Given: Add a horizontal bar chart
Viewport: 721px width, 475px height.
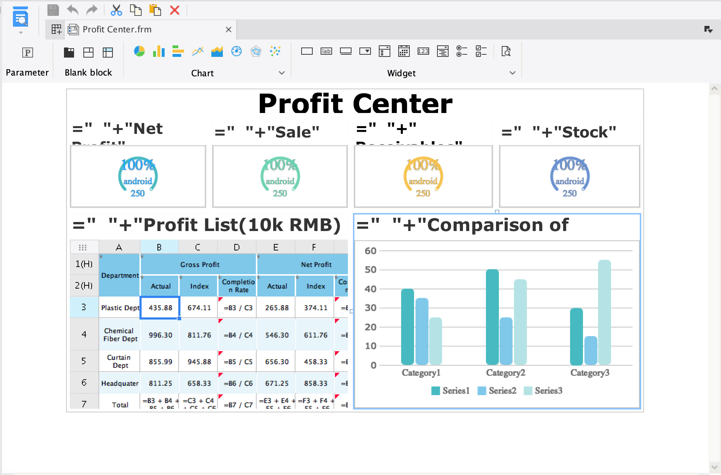Looking at the screenshot, I should [178, 51].
